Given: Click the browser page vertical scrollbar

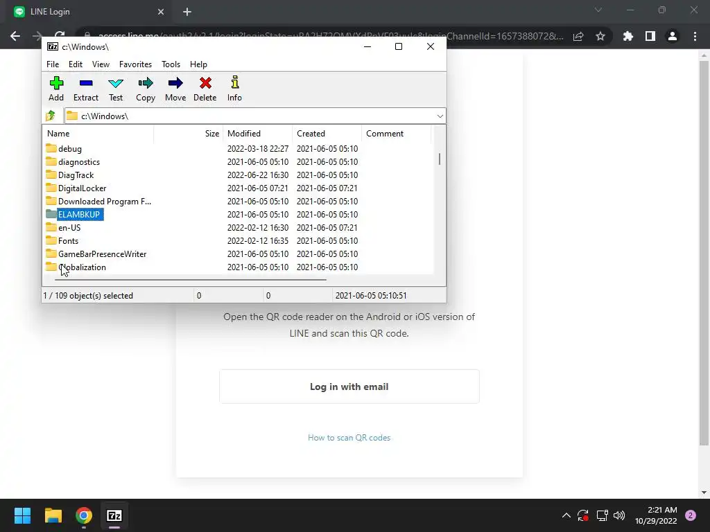Looking at the screenshot, I should point(704,252).
